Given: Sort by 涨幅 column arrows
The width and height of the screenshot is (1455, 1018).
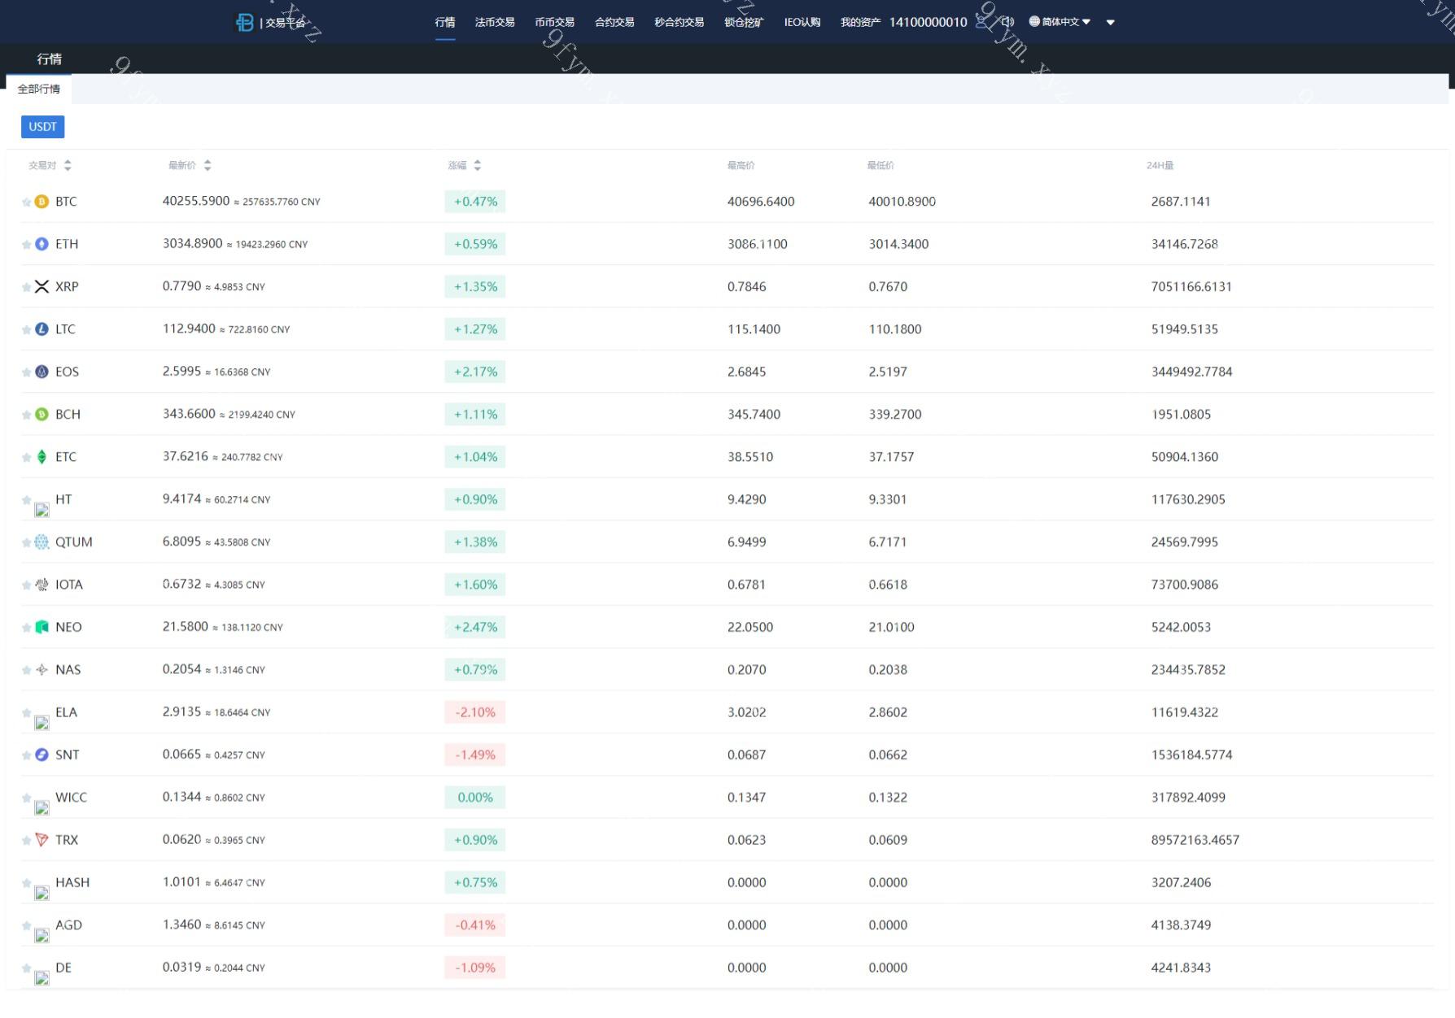Looking at the screenshot, I should tap(477, 165).
